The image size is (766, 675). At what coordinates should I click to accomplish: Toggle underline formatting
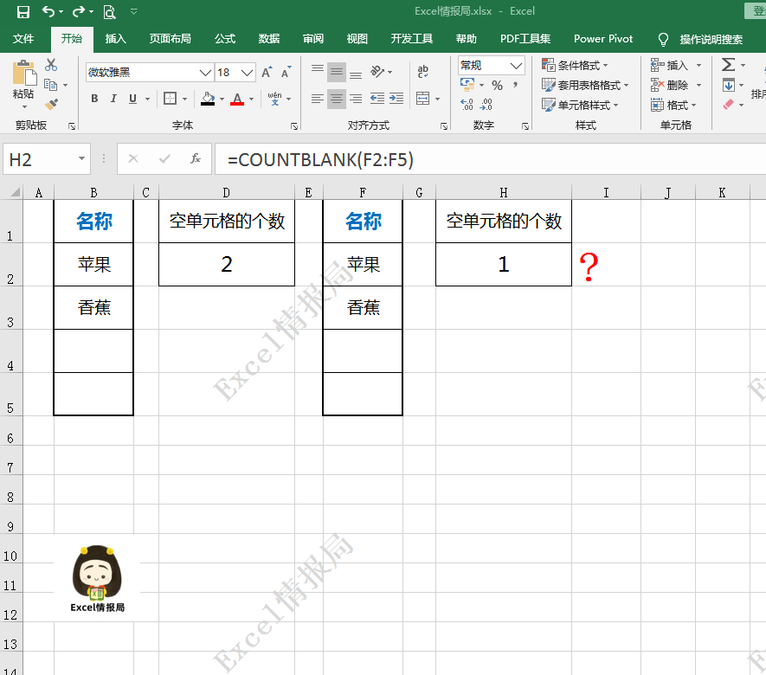click(133, 99)
